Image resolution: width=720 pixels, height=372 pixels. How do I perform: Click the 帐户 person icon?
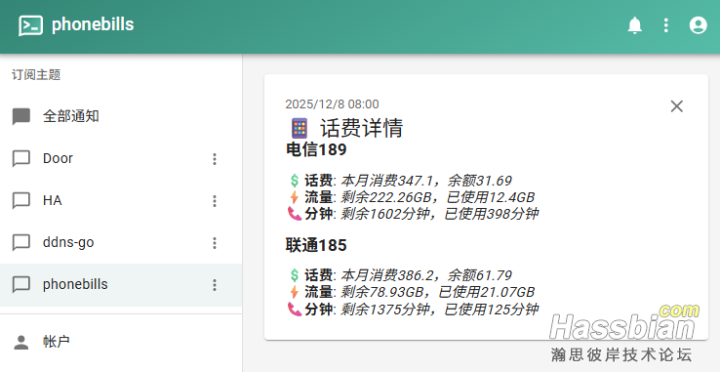click(21, 342)
